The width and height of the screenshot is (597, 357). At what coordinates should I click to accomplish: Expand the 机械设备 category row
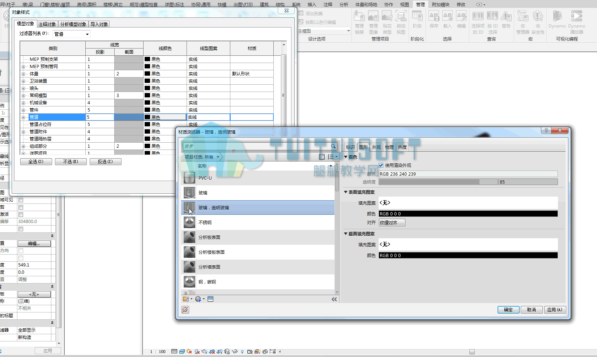pos(23,103)
